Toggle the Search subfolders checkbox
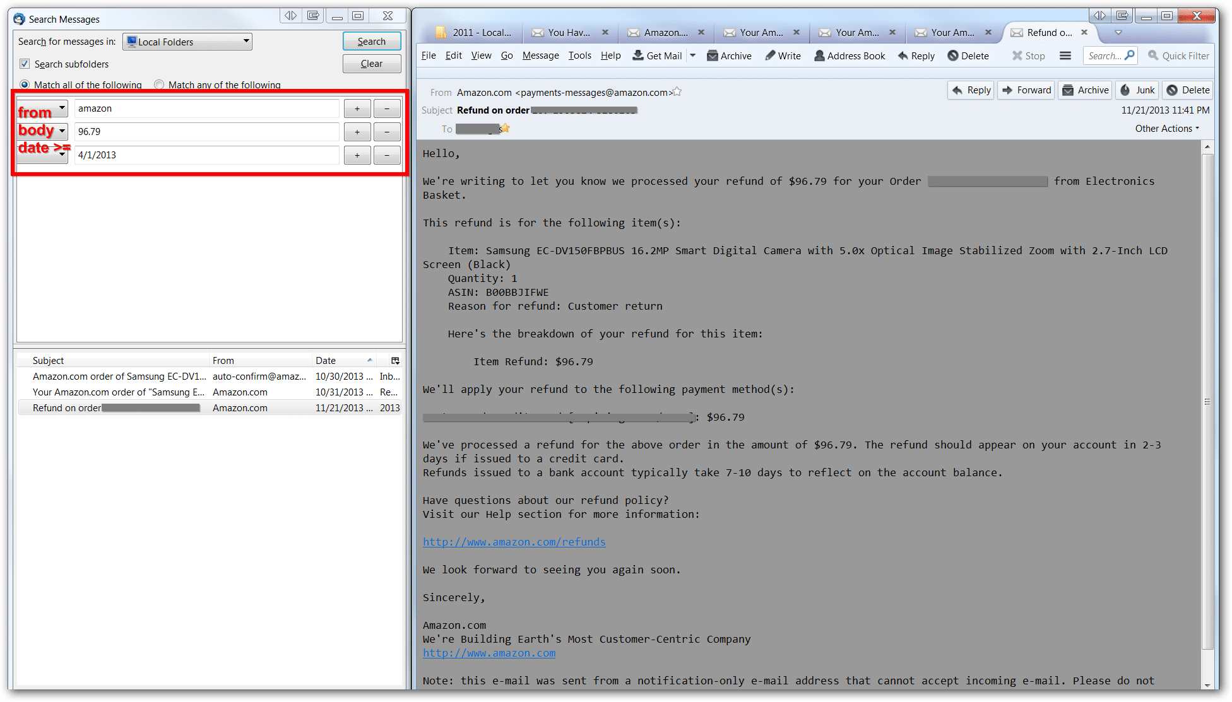Viewport: 1232px width, 702px height. point(25,64)
